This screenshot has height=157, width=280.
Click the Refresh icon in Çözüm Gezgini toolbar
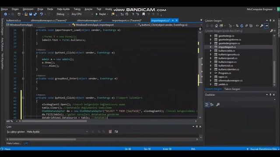click(242, 26)
